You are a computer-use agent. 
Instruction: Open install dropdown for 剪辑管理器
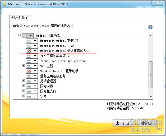[32, 81]
